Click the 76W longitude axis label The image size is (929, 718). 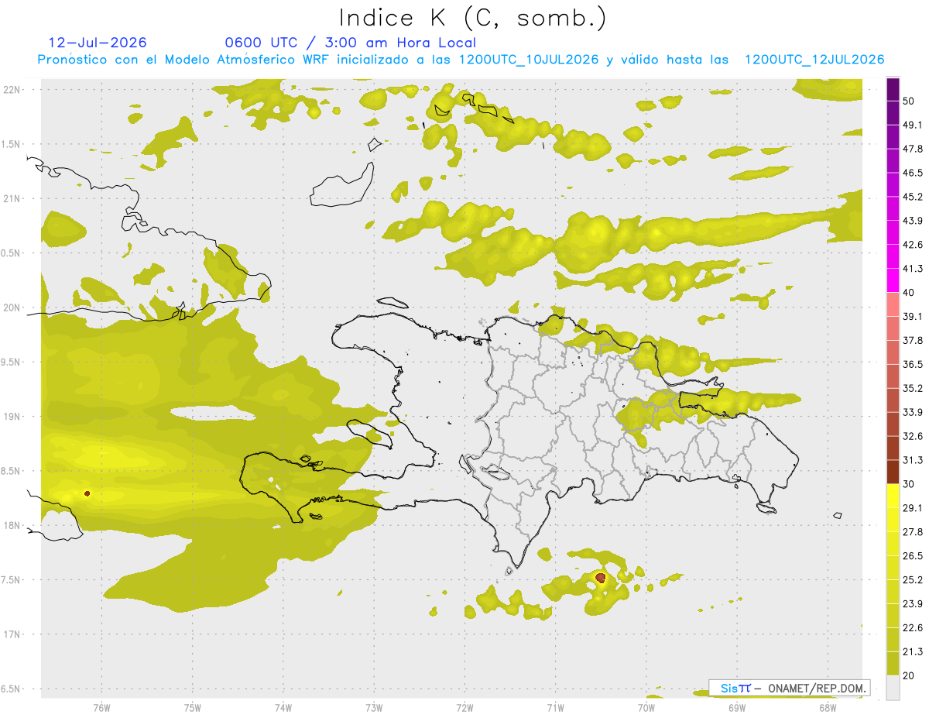(101, 707)
